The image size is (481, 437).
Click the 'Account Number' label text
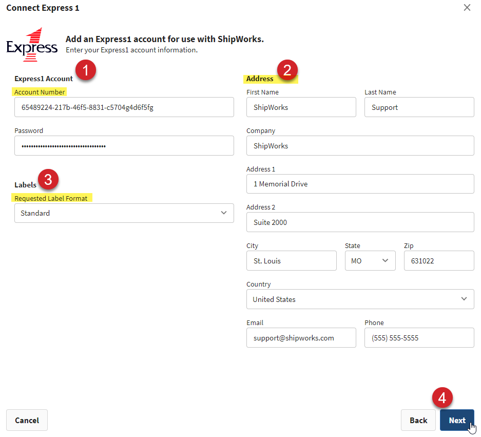39,92
